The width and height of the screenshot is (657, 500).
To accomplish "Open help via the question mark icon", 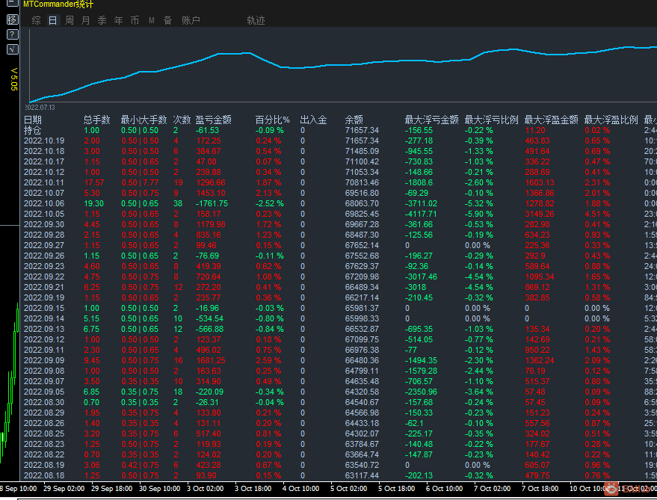I will point(13,34).
